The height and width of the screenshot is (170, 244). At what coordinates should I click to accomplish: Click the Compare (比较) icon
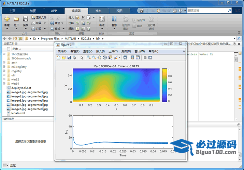point(33,23)
